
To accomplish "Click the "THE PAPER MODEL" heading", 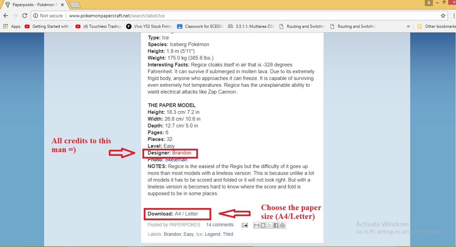I will 172,105.
